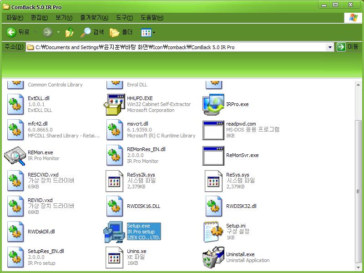Select the IRPro.exe application icon

[x=213, y=104]
